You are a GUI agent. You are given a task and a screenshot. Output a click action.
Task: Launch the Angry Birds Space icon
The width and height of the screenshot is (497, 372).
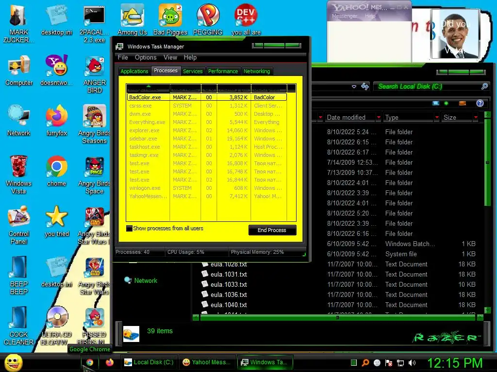[x=94, y=174]
